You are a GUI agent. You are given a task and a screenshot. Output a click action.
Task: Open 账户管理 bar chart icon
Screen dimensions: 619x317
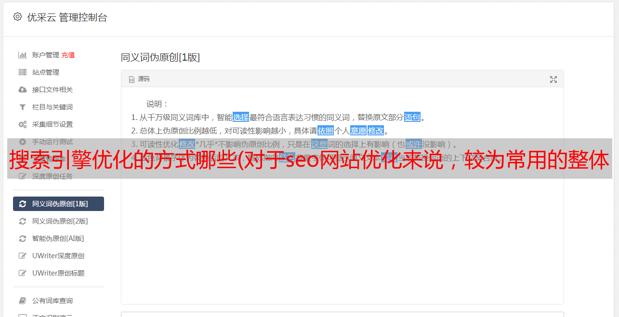(22, 55)
